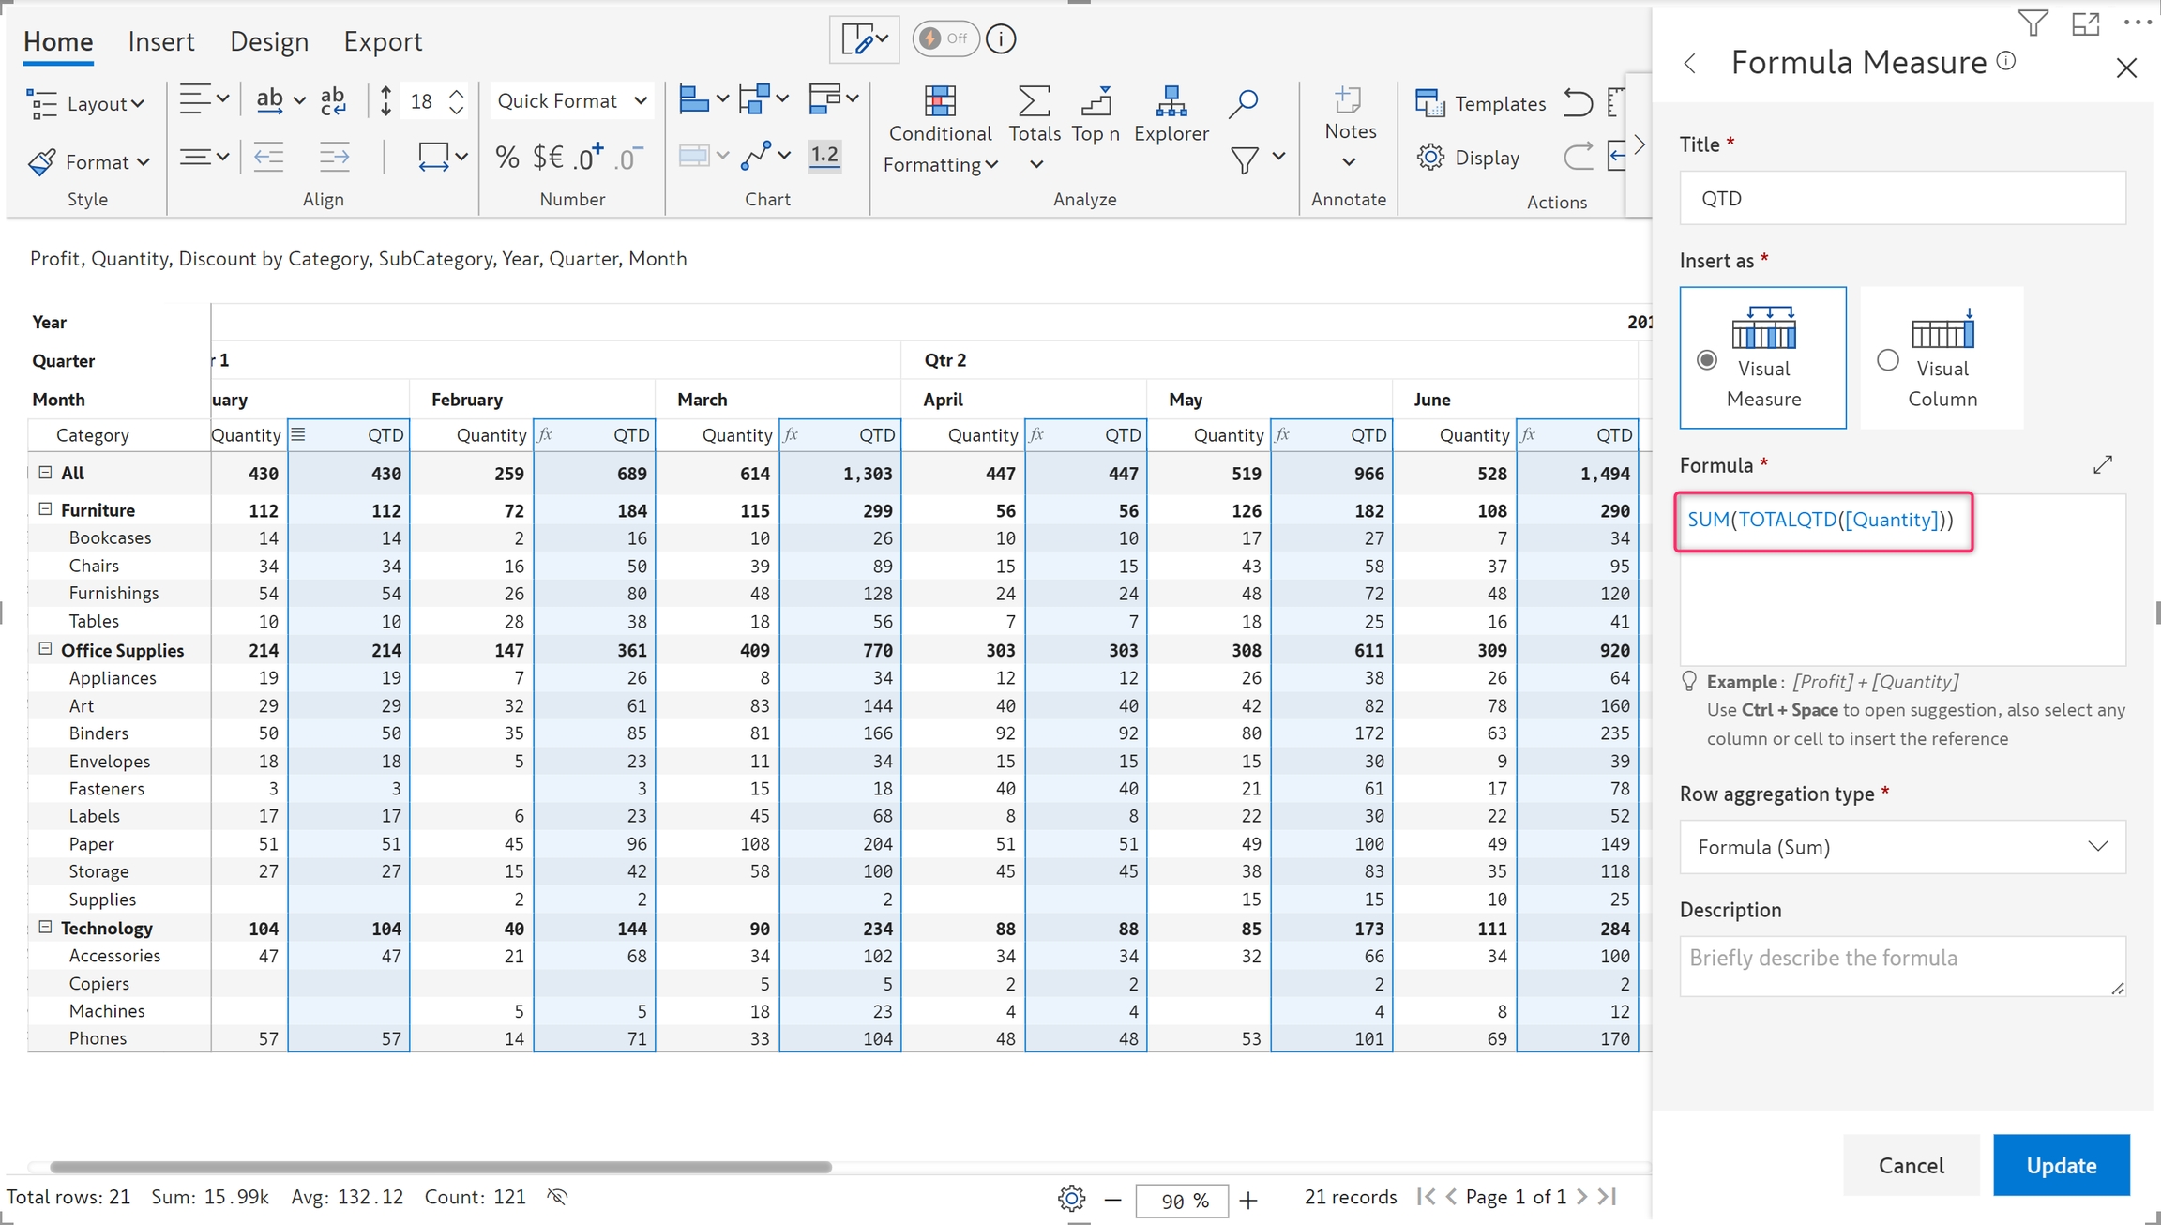Click the search magnifier icon
The image size is (2161, 1225).
tap(1244, 102)
